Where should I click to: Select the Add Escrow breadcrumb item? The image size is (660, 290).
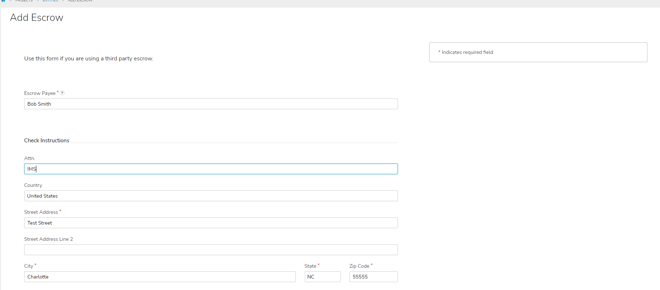click(x=80, y=1)
